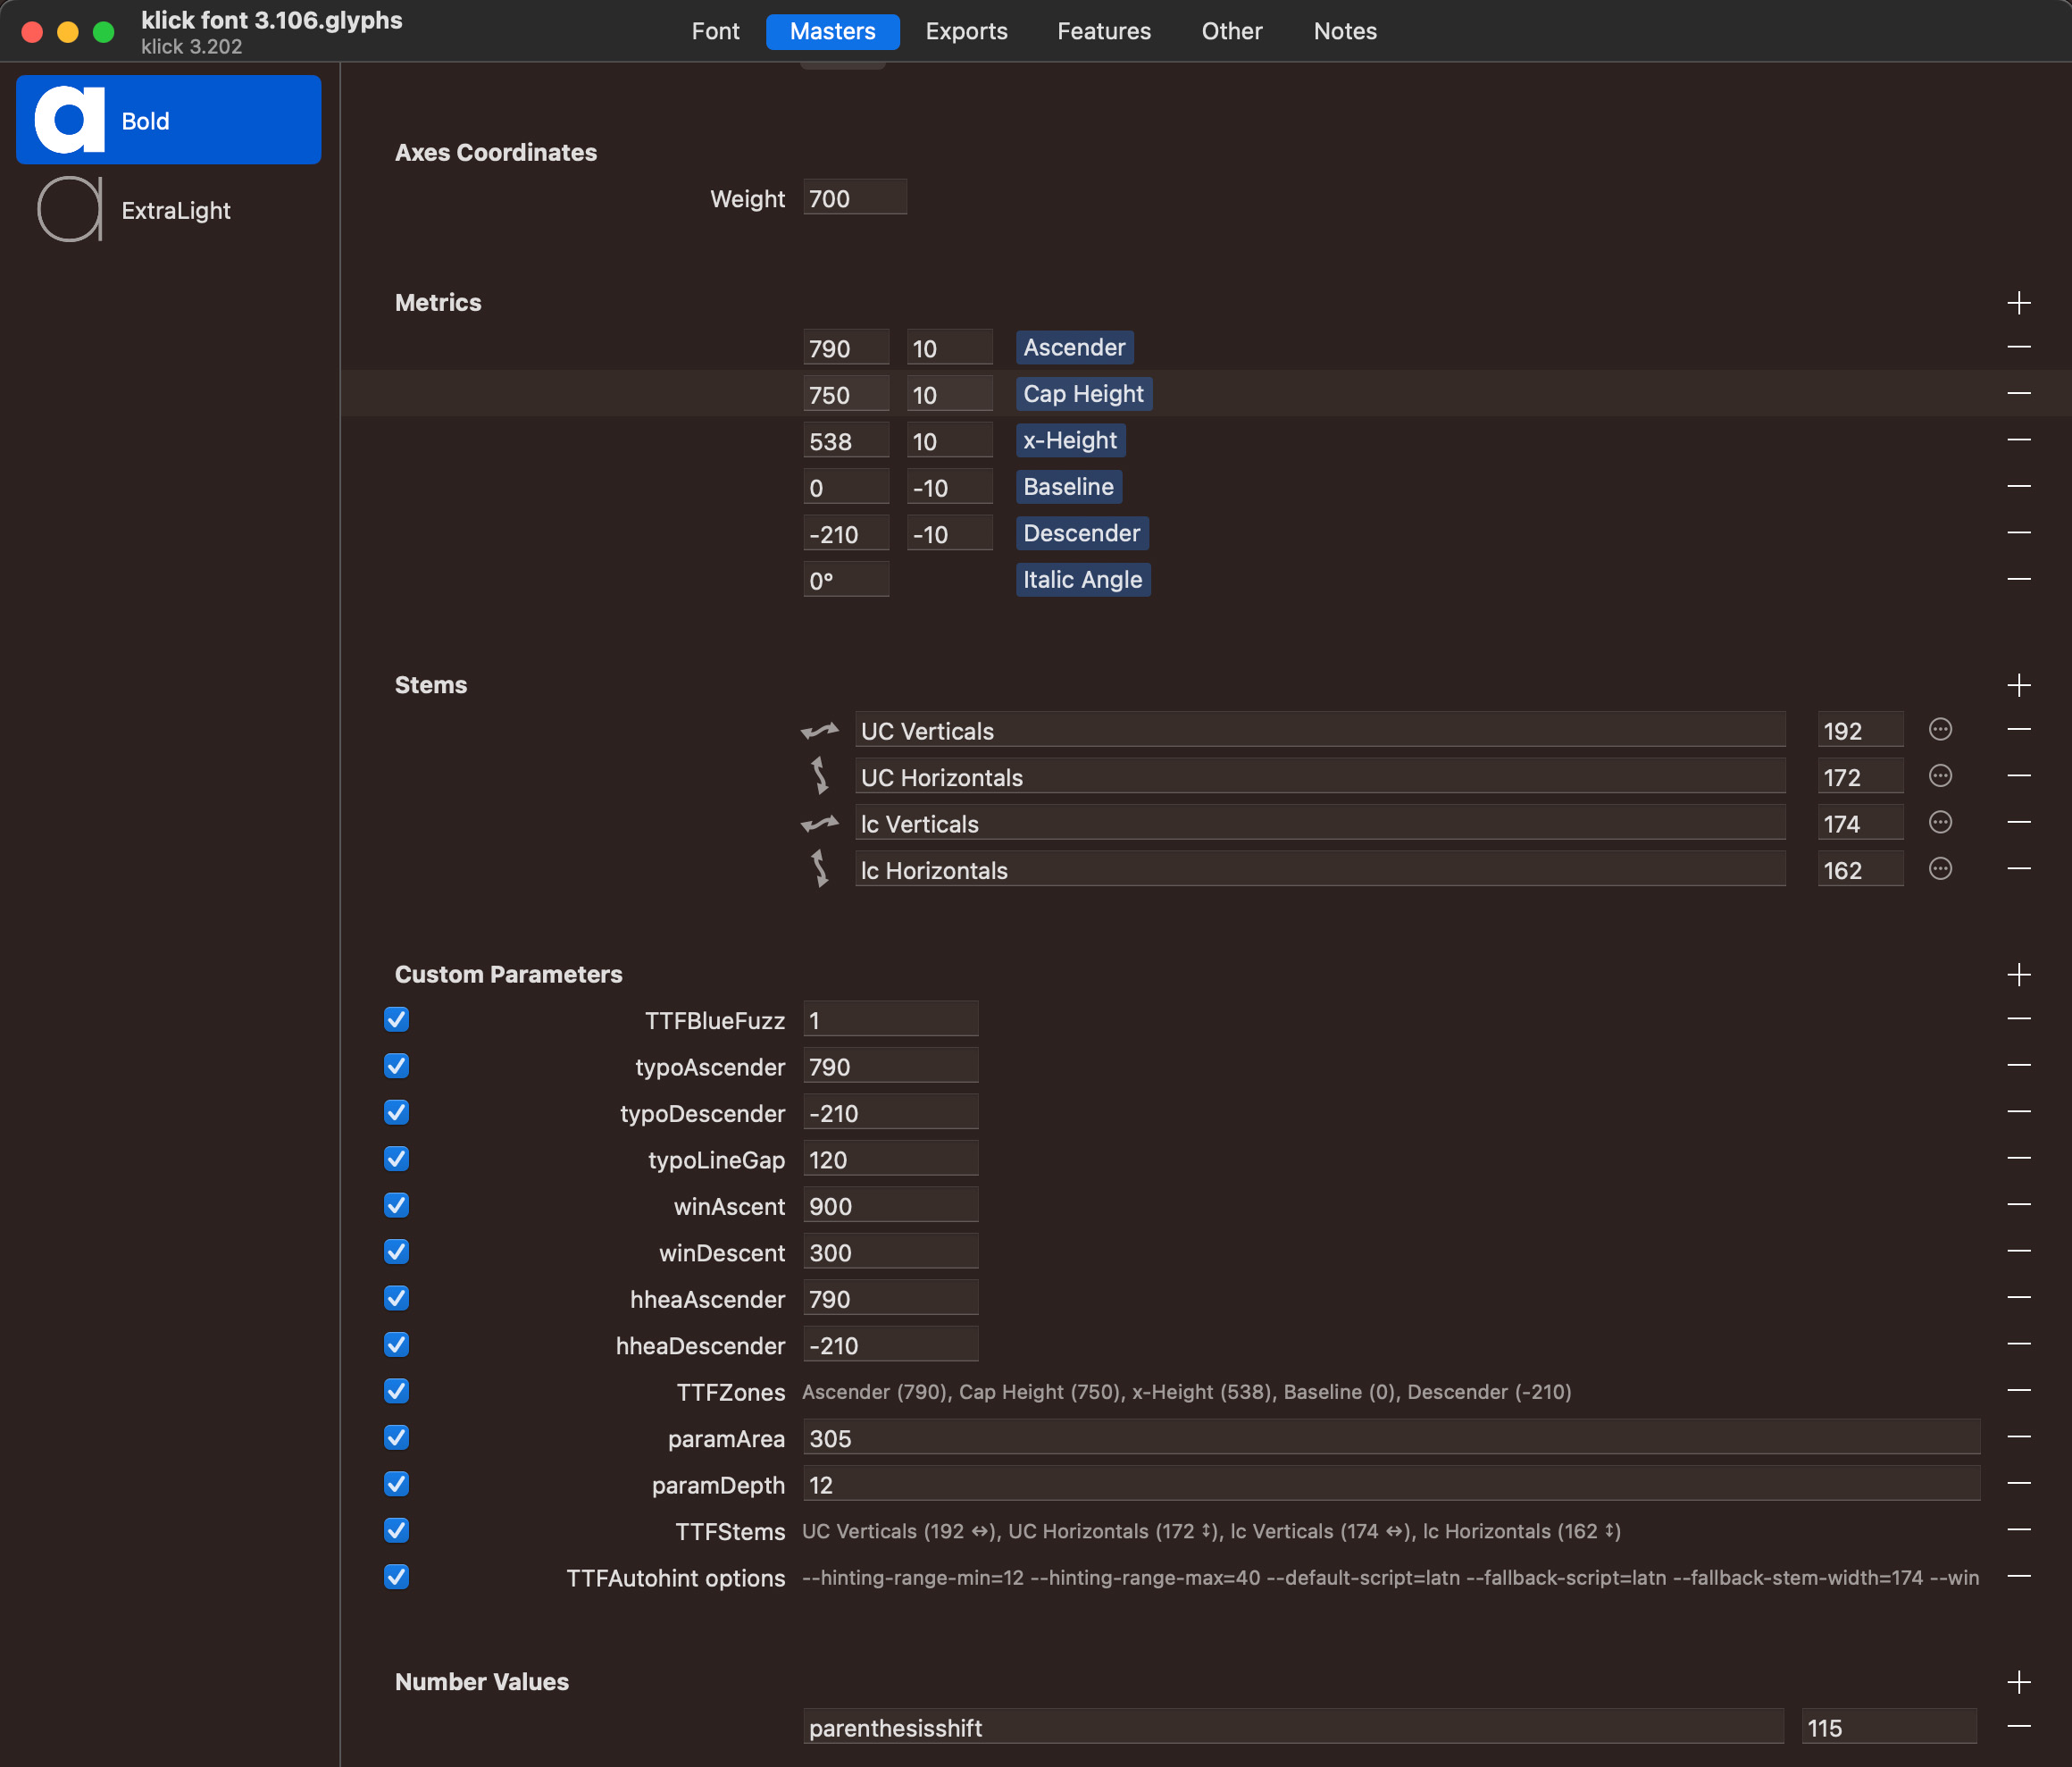Click the plus icon beside Metrics heading

pos(2018,303)
